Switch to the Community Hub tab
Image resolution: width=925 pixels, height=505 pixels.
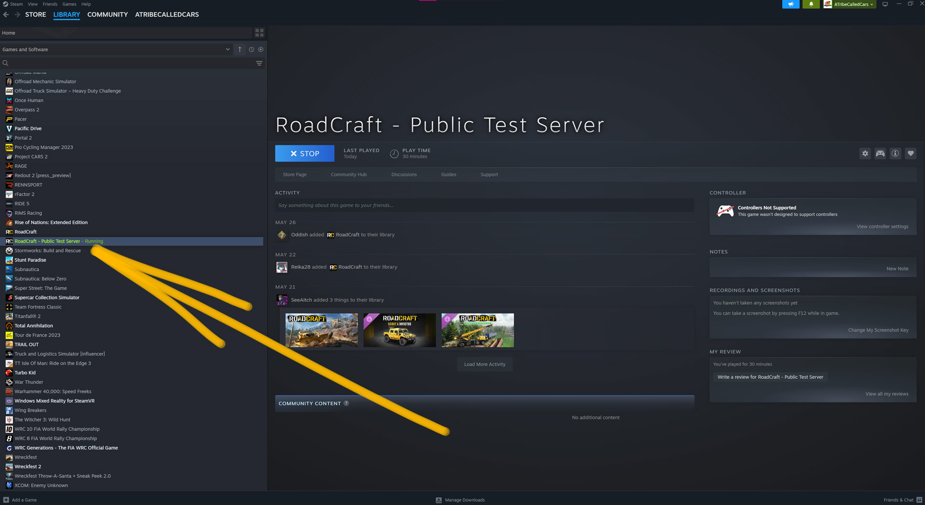348,175
